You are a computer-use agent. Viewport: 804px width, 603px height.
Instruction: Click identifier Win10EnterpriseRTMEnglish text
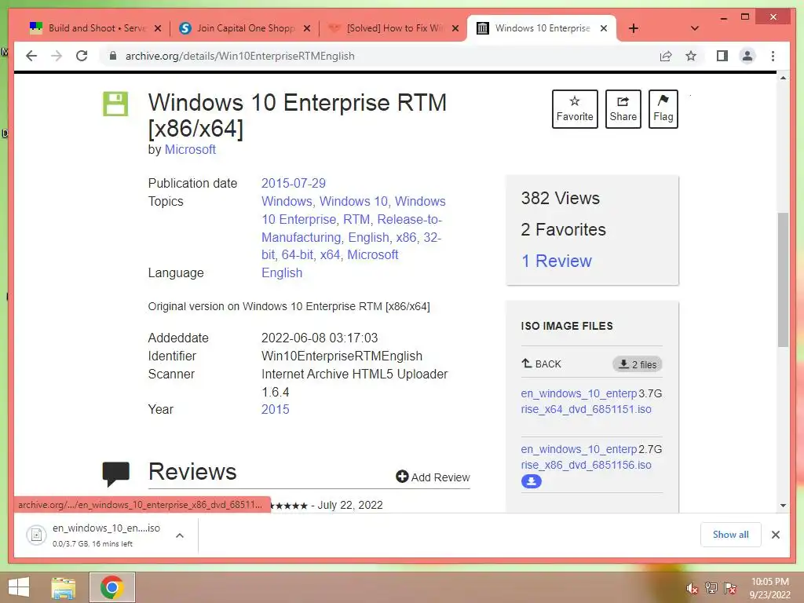[342, 356]
